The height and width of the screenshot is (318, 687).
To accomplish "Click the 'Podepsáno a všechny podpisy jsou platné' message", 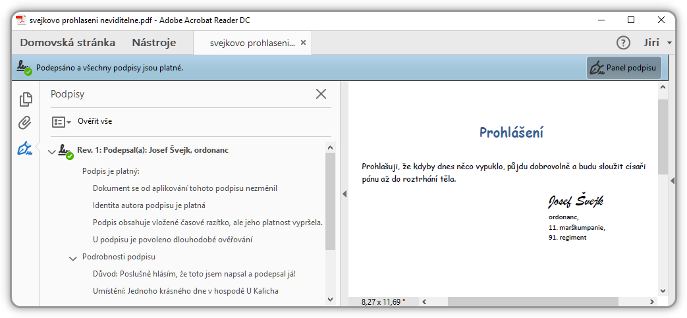I will tap(109, 68).
